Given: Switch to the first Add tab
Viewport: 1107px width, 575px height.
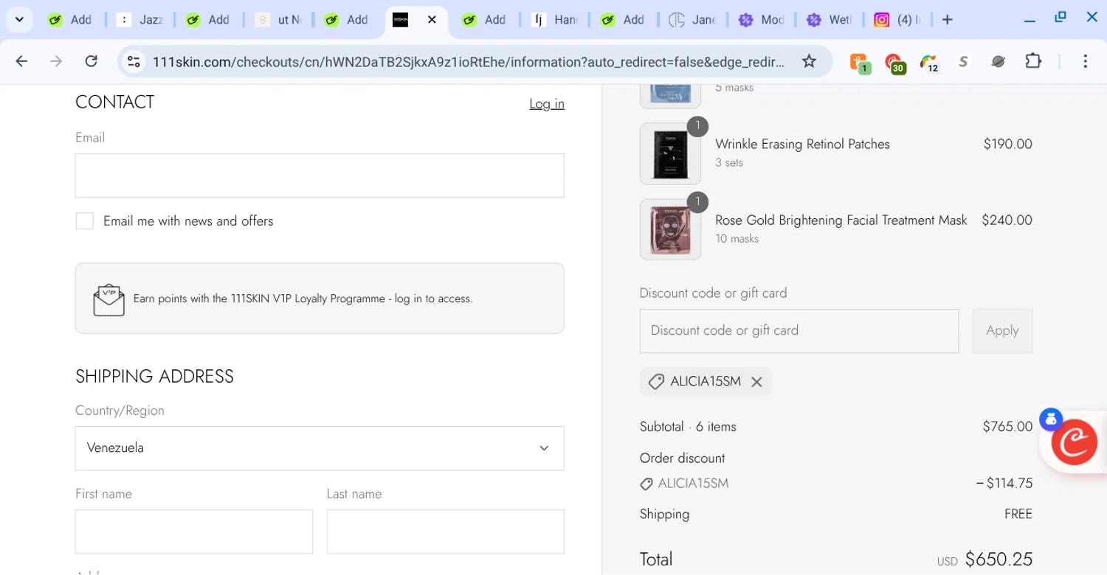Looking at the screenshot, I should 71,20.
